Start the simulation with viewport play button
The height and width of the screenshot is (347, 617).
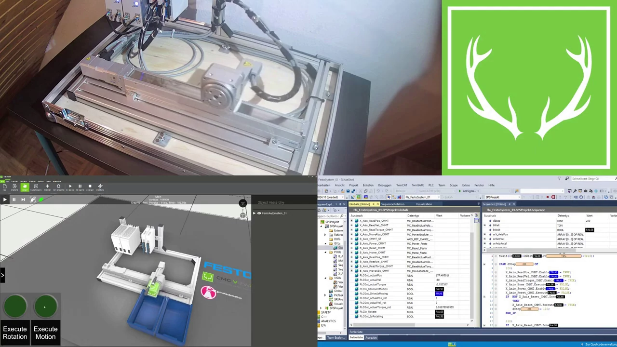[x=5, y=200]
